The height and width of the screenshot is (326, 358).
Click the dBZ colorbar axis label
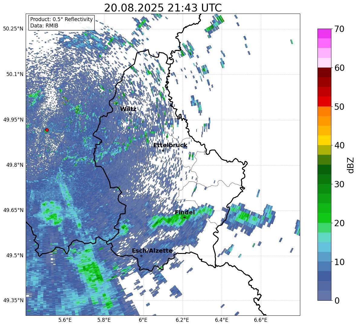click(x=351, y=165)
